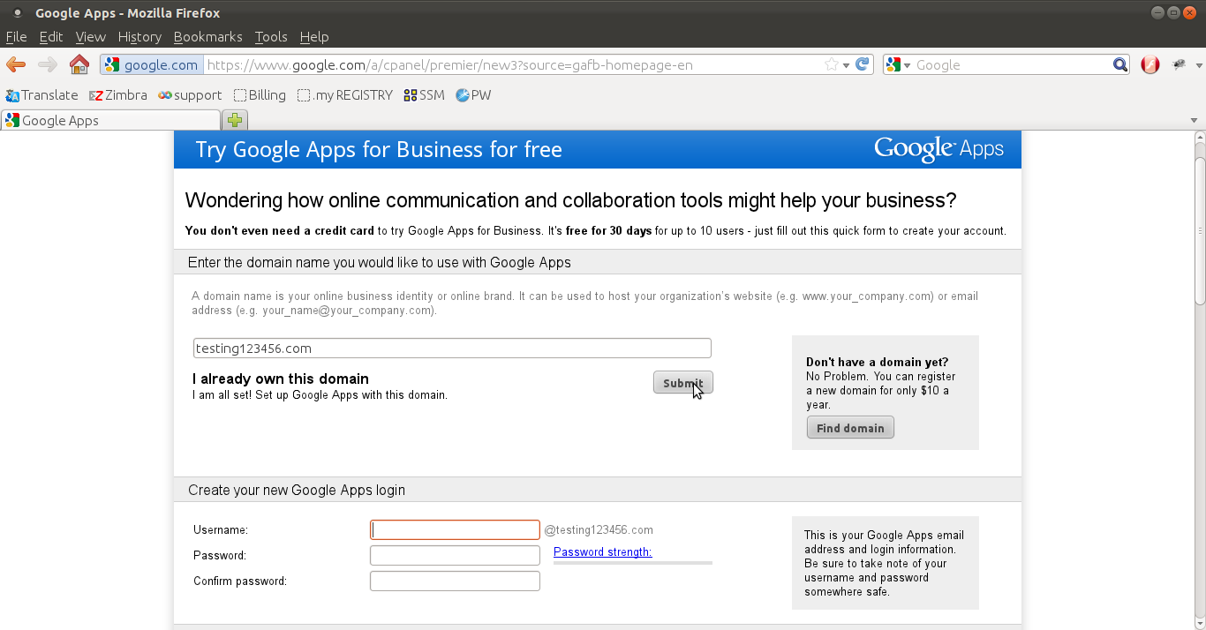
Task: Open the Edit menu
Action: click(x=51, y=37)
